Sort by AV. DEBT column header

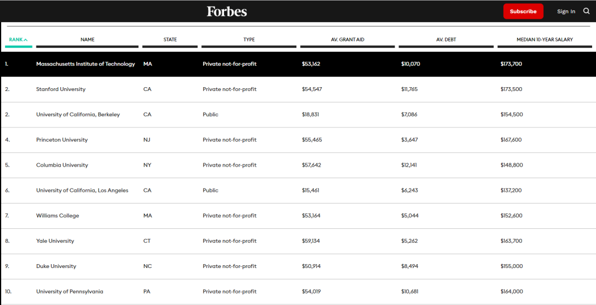coord(446,40)
